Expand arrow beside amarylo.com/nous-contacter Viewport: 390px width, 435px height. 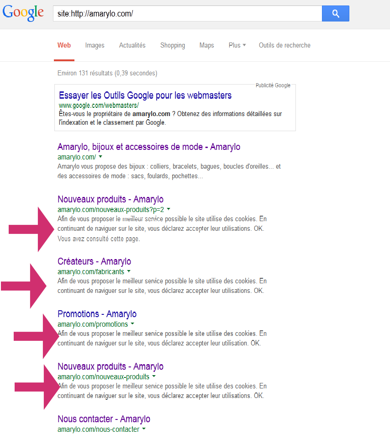143,429
